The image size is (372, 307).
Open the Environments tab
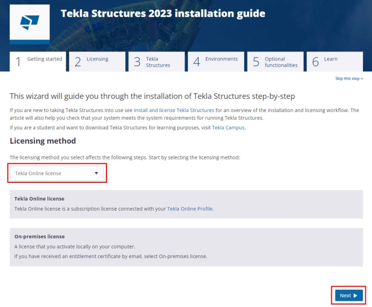(216, 62)
